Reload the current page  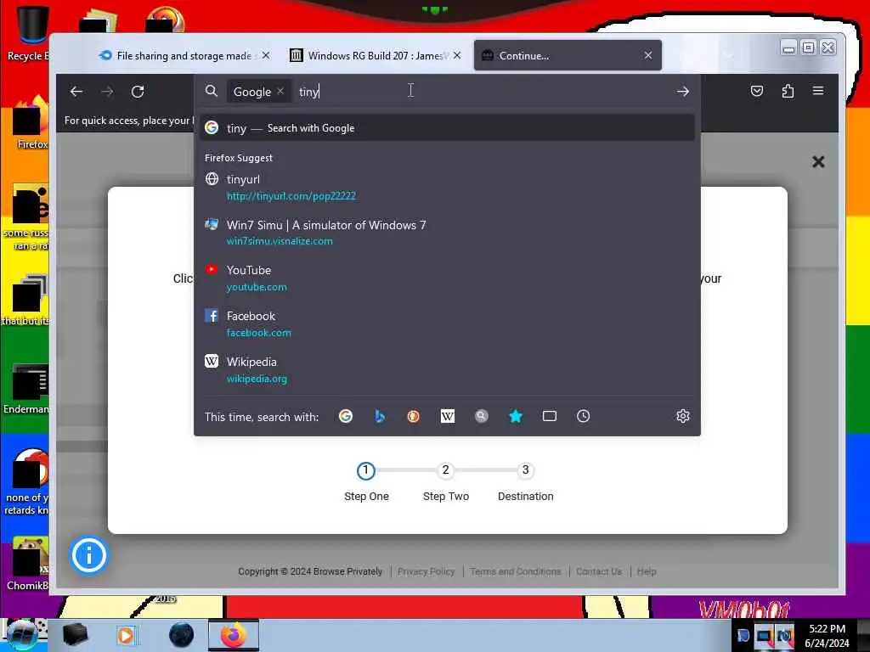coord(138,92)
